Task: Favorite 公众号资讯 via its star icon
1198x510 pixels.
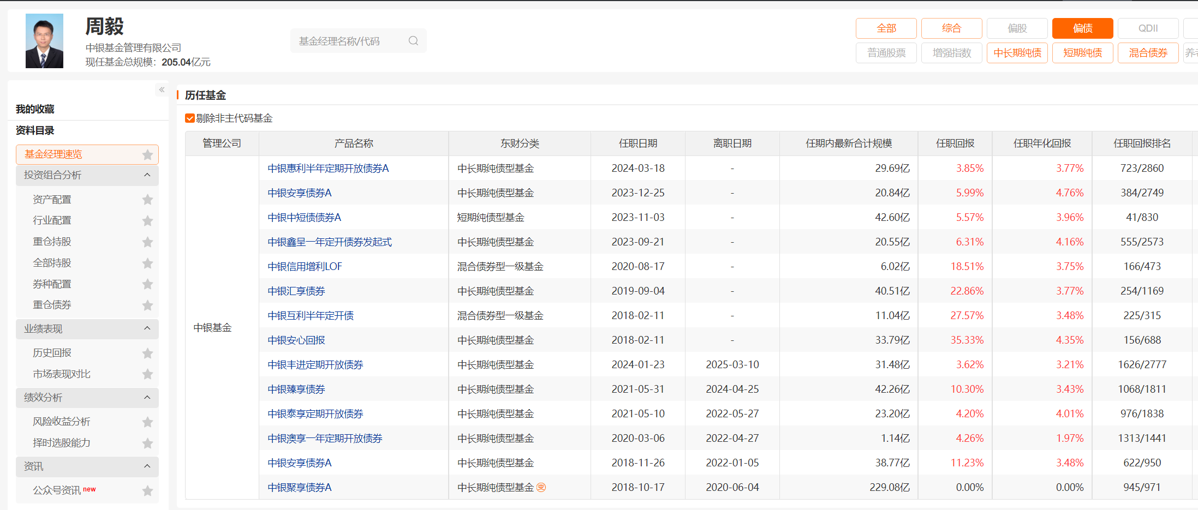Action: pos(147,490)
